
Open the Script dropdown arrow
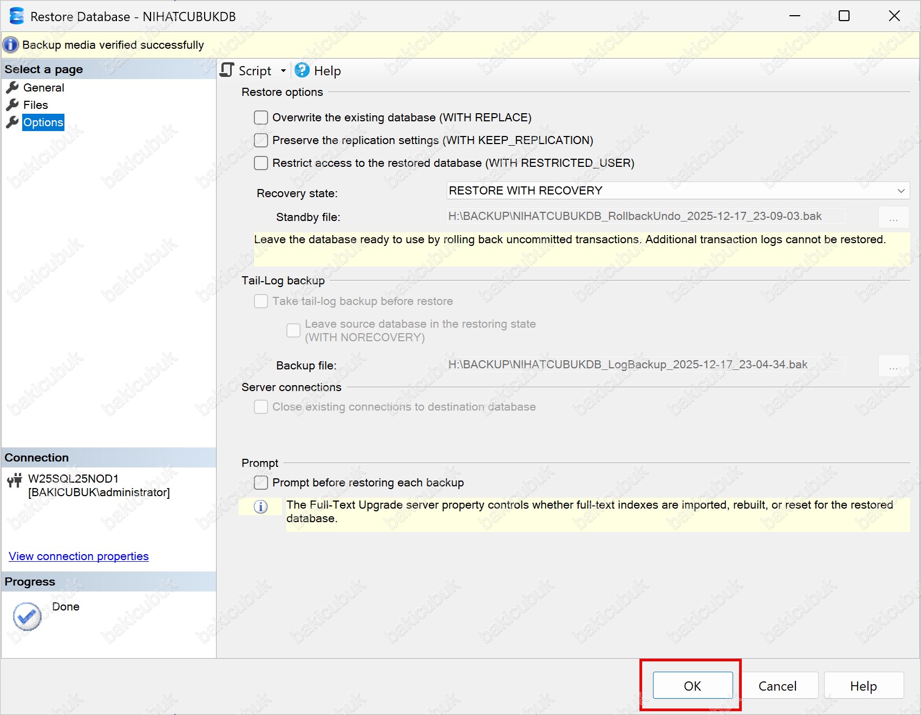point(283,71)
